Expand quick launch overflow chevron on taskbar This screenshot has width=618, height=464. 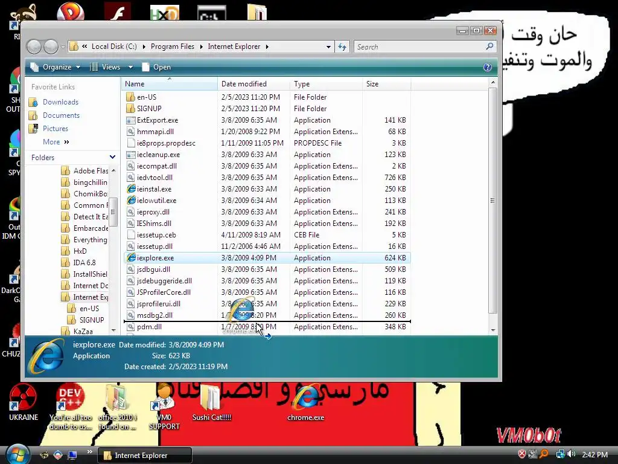coord(89,452)
